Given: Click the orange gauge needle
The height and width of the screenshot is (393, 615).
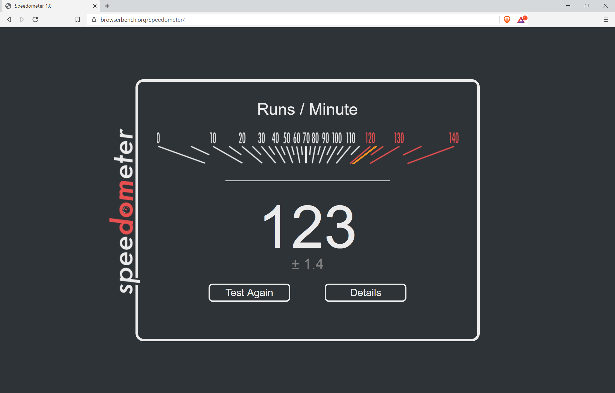Looking at the screenshot, I should 364,155.
